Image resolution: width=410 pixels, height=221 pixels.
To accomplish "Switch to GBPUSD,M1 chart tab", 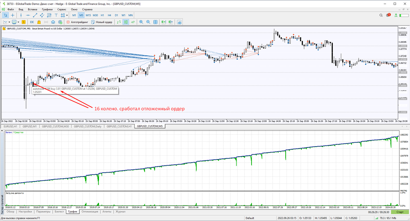I will pyautogui.click(x=29, y=126).
